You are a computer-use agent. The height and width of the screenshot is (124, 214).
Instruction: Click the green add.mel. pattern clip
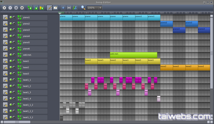tap(133, 55)
